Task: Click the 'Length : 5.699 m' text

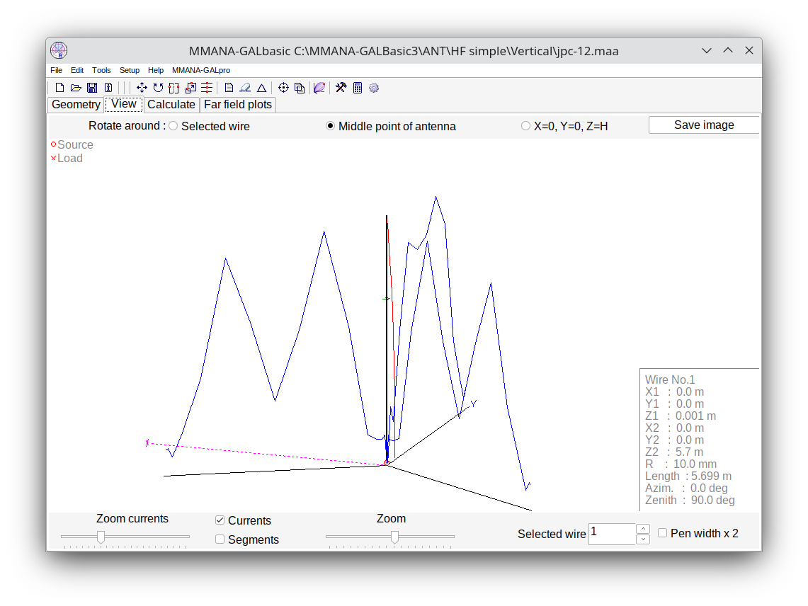Action: [x=688, y=476]
